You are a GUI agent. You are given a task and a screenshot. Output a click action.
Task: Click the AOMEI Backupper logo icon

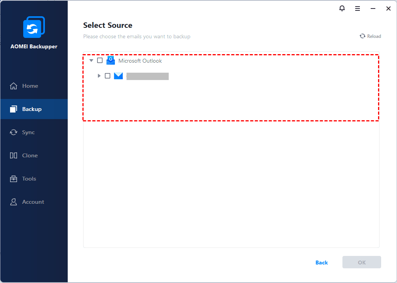pos(34,27)
